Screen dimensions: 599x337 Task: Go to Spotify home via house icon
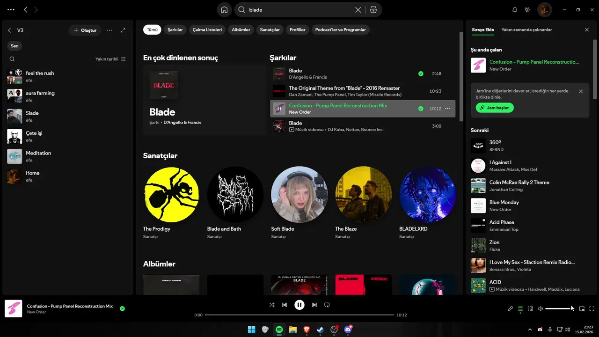click(224, 9)
